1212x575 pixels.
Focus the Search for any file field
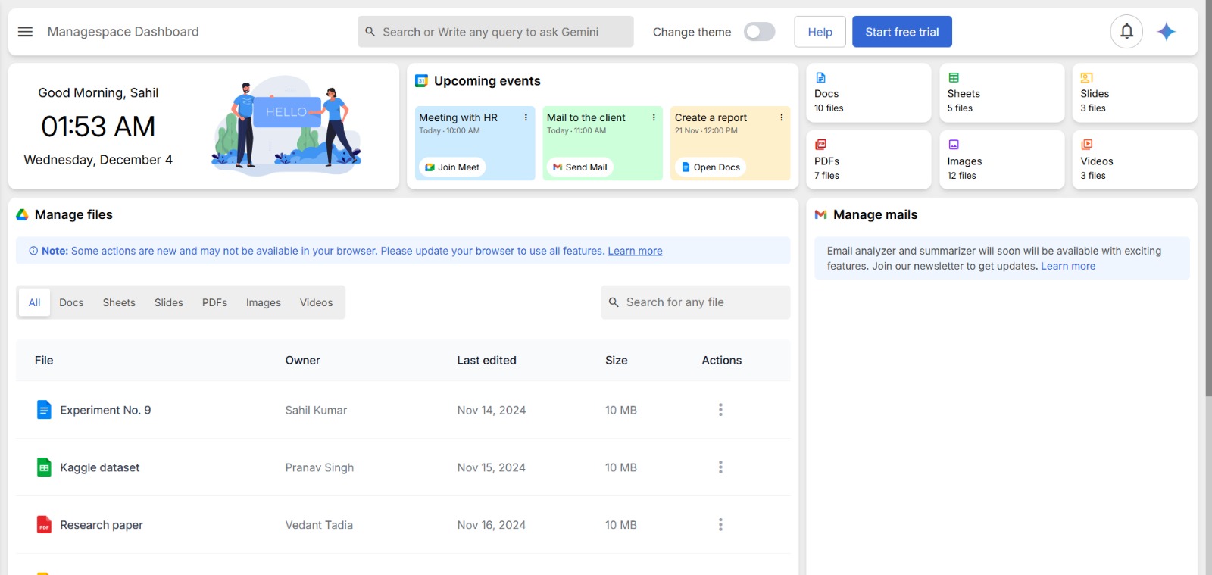pos(695,302)
